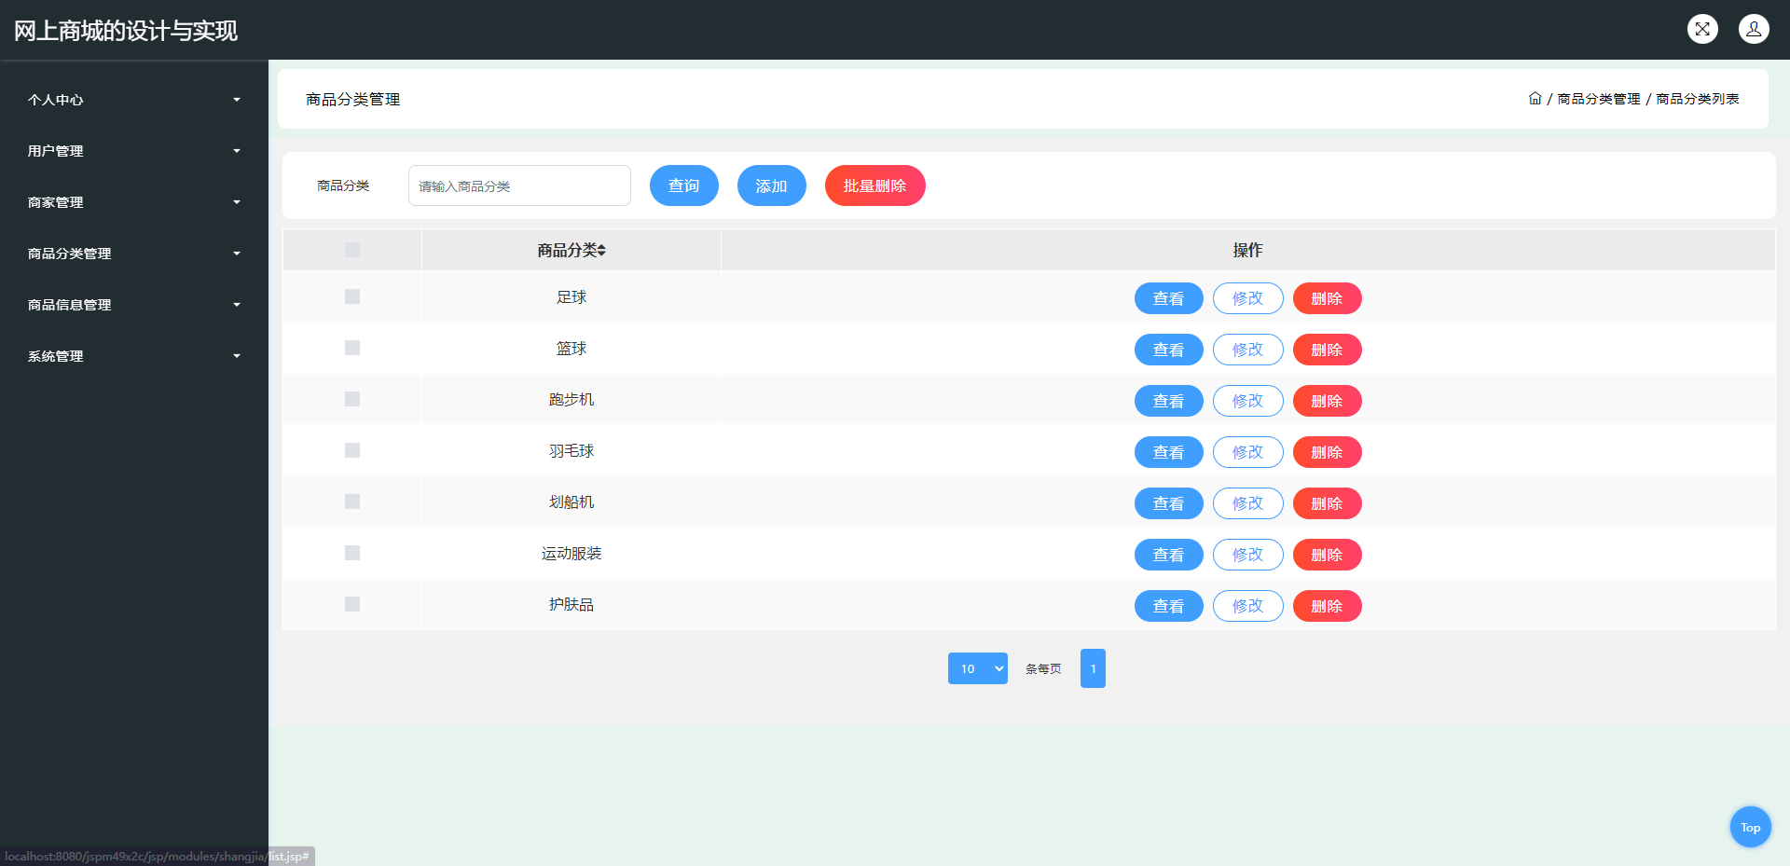This screenshot has width=1790, height=866.
Task: View the 运动服装 category via 查看
Action: (1169, 555)
